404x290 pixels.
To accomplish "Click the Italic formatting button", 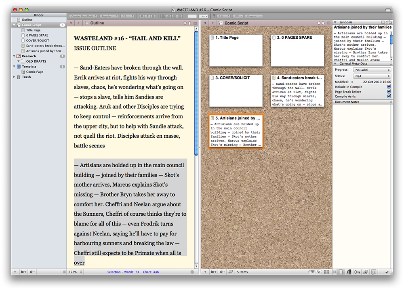I will pyautogui.click(x=147, y=16).
